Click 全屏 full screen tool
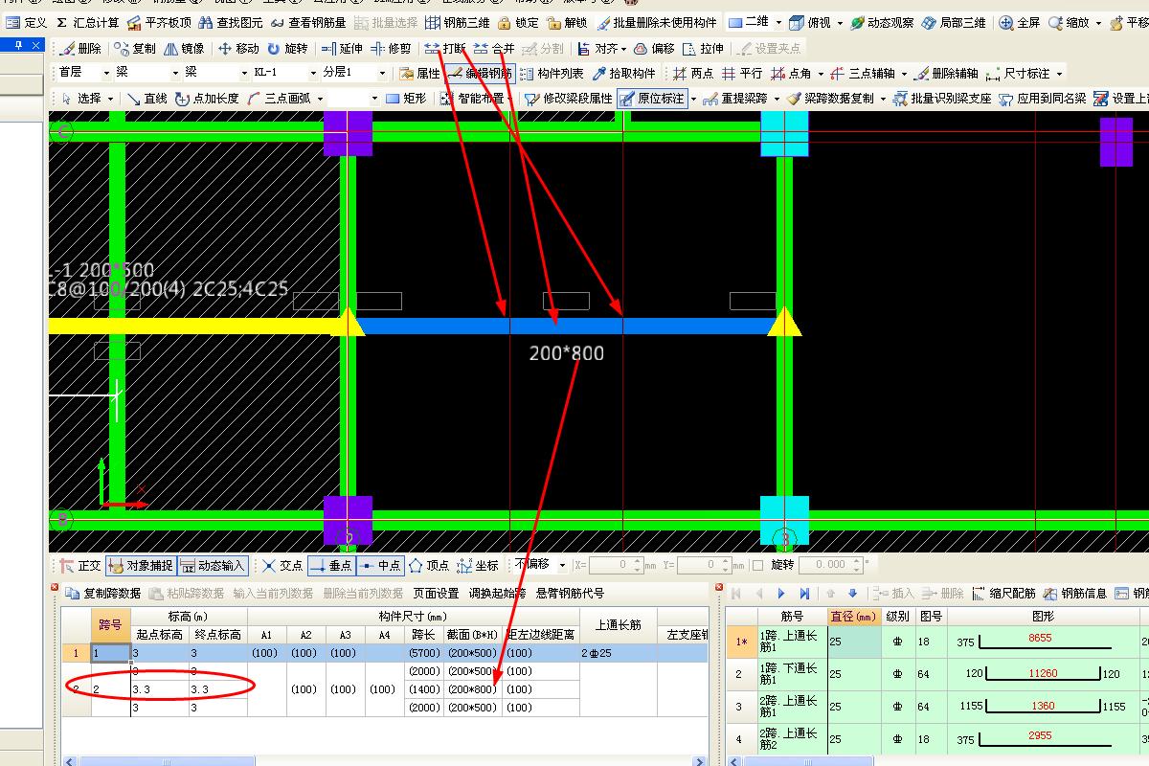 1019,22
